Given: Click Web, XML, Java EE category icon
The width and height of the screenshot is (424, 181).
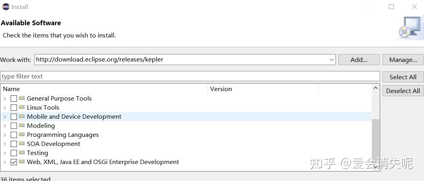Looking at the screenshot, I should [x=22, y=162].
